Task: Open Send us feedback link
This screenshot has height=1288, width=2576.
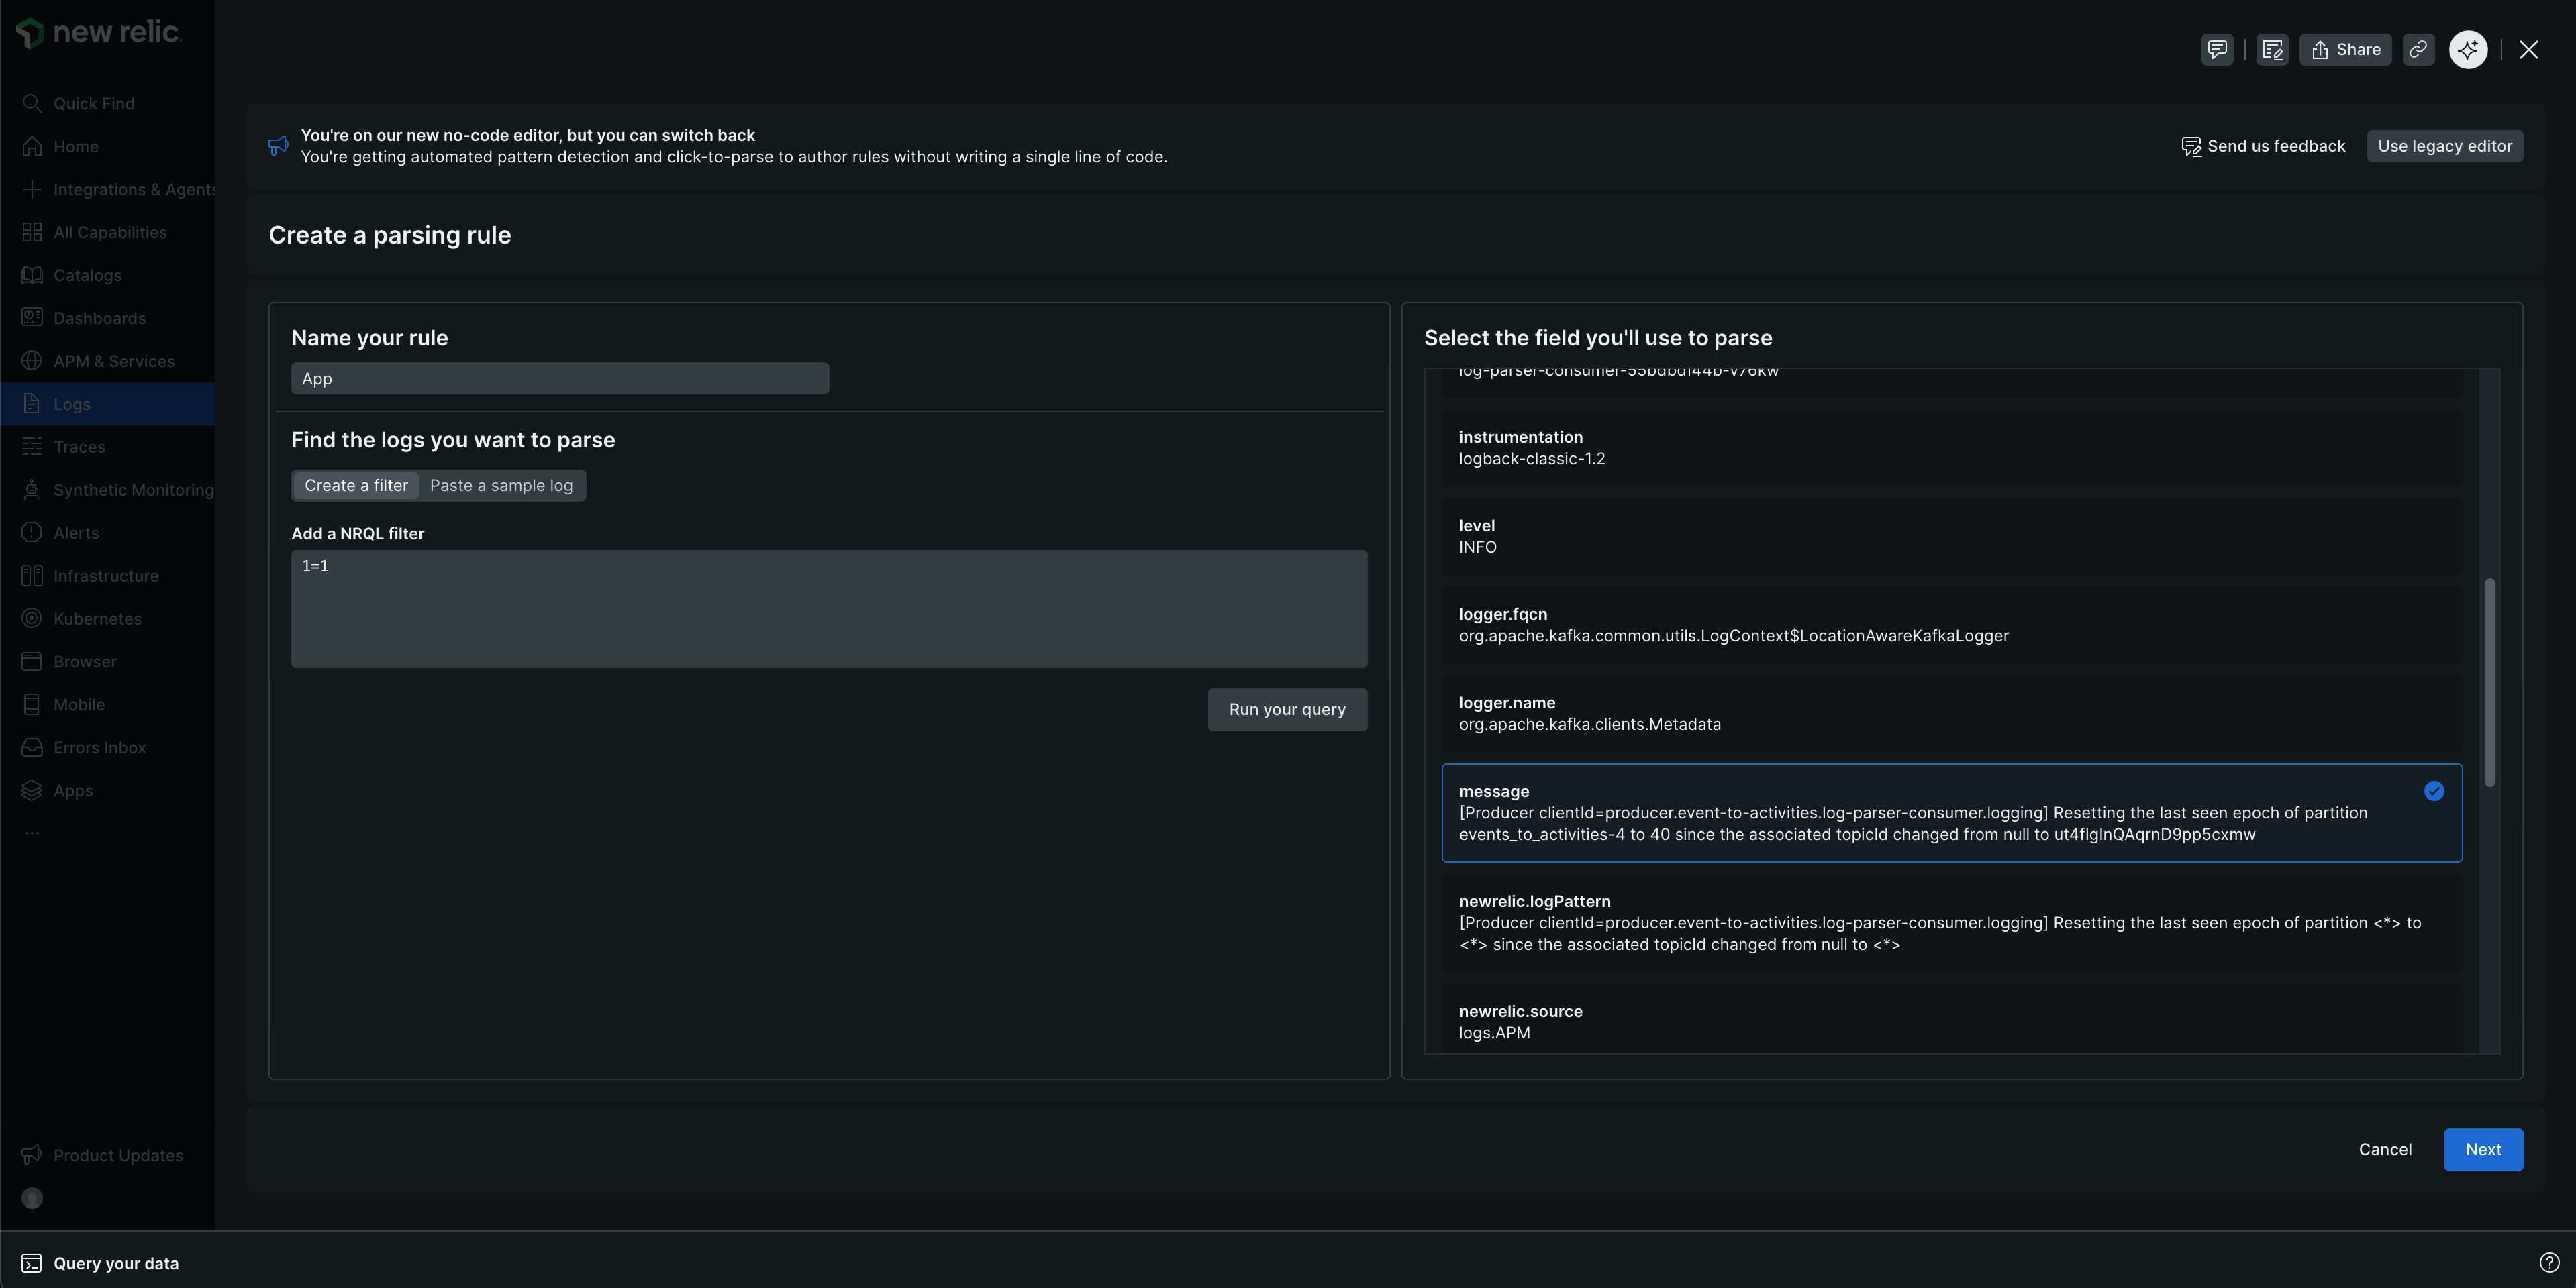Action: click(2263, 146)
